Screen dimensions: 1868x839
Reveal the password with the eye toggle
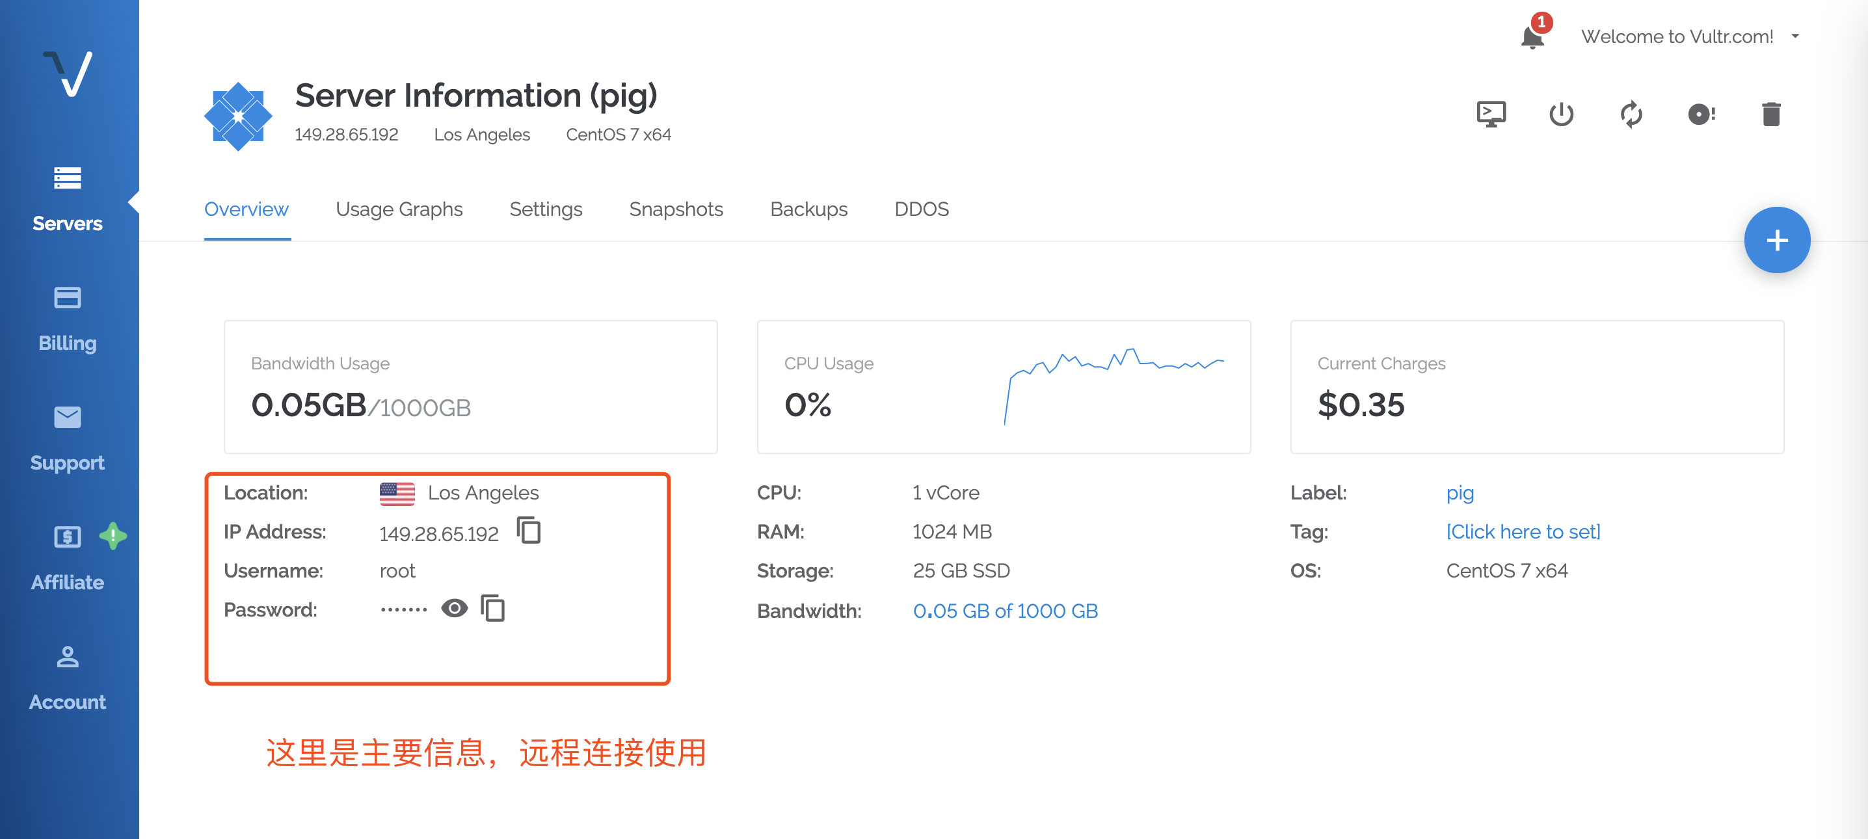(x=454, y=608)
